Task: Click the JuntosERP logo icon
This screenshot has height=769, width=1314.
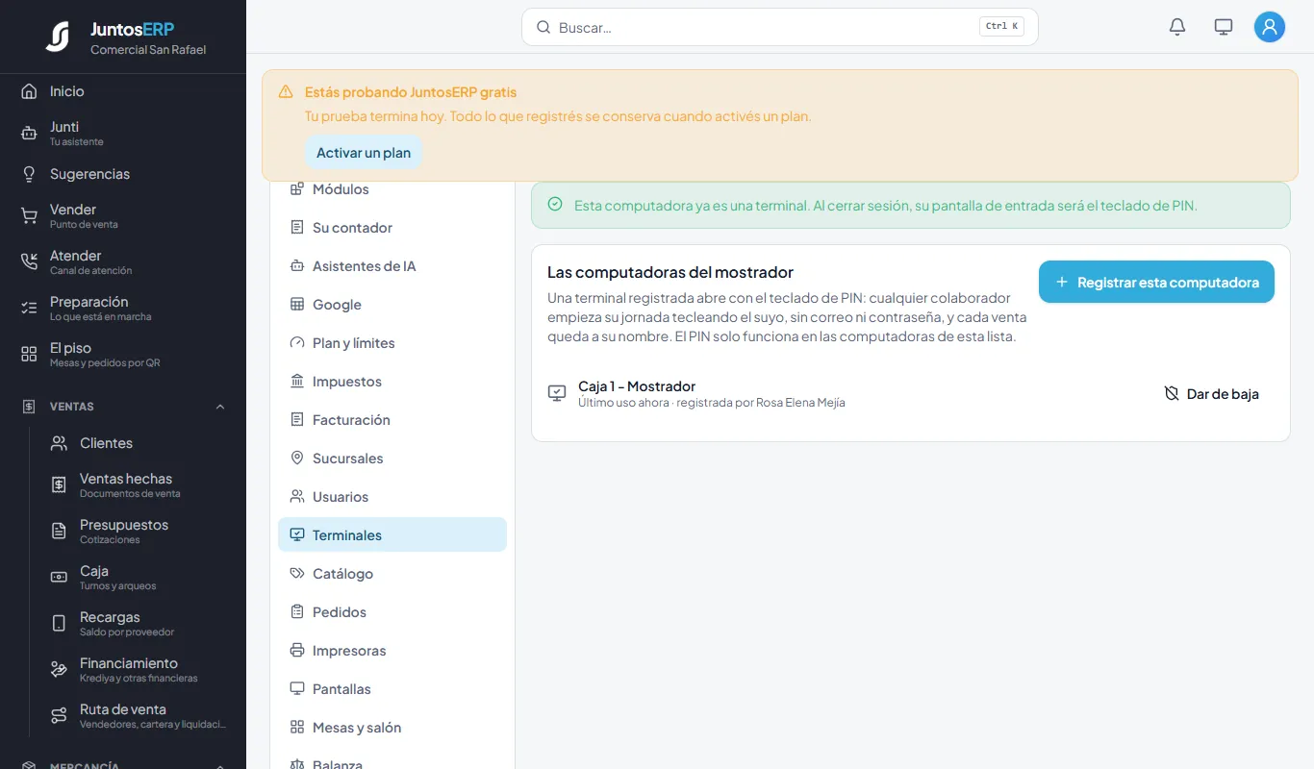Action: tap(58, 37)
